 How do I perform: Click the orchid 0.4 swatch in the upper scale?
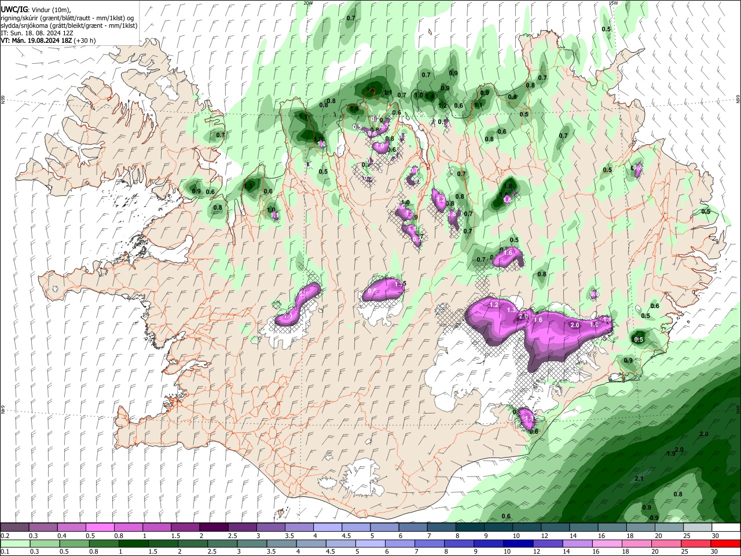71,527
